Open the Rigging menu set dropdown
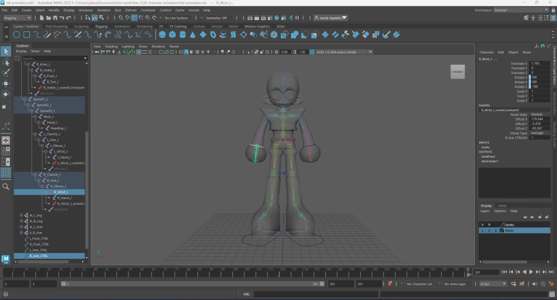This screenshot has height=300, width=557. (17, 18)
